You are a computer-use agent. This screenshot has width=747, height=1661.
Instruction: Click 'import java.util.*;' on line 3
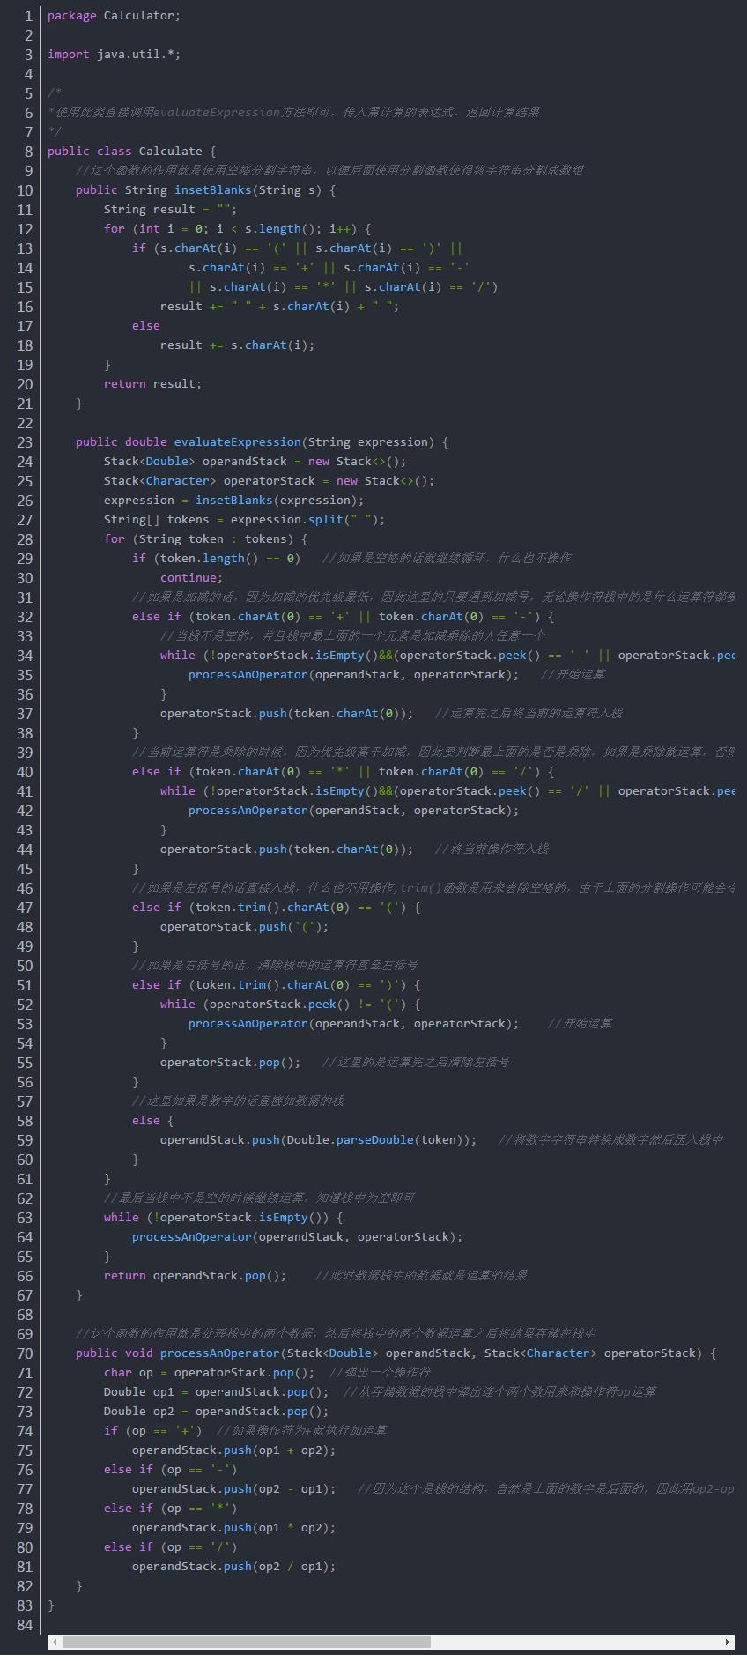point(115,54)
